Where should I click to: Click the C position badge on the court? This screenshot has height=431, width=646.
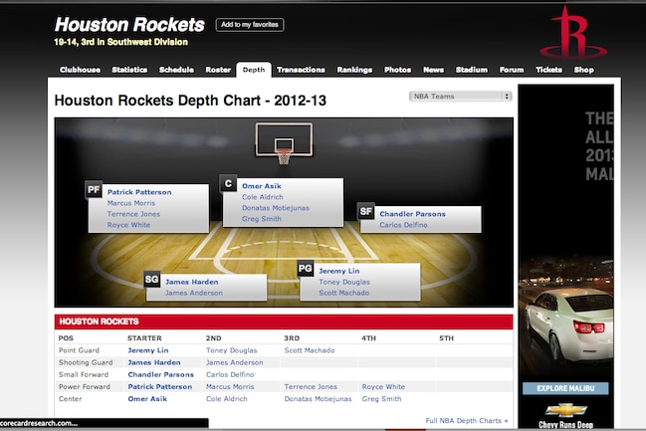coord(228,183)
